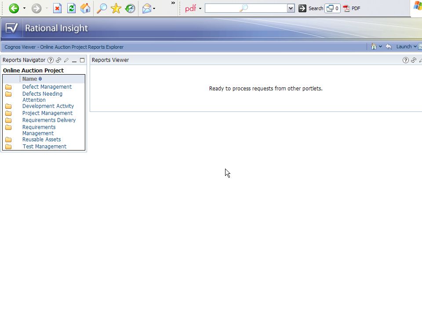This screenshot has width=422, height=316.
Task: Click the Cognos home icon
Action: [374, 47]
